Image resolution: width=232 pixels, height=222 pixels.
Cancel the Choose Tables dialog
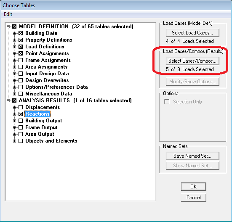click(194, 198)
